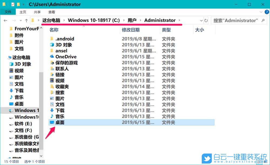Click the up arrow to parent folder
Image resolution: width=270 pixels, height=165 pixels.
point(26,20)
